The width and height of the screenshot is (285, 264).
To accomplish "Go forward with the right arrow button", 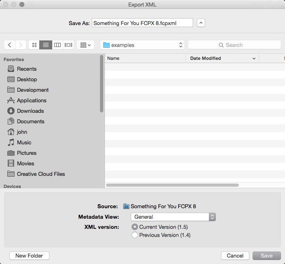I will click(21, 45).
